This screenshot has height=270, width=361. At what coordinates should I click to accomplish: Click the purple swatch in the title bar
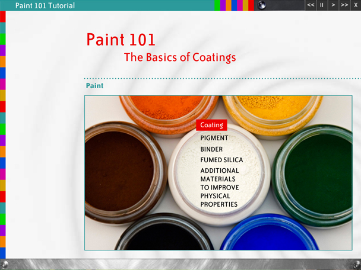click(x=223, y=5)
